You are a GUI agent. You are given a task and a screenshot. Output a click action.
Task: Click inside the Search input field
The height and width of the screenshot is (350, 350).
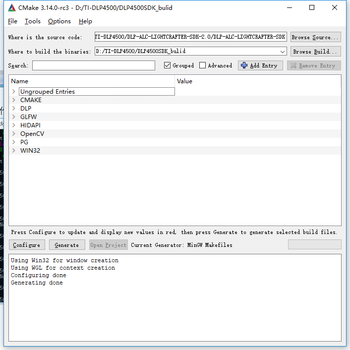[94, 65]
